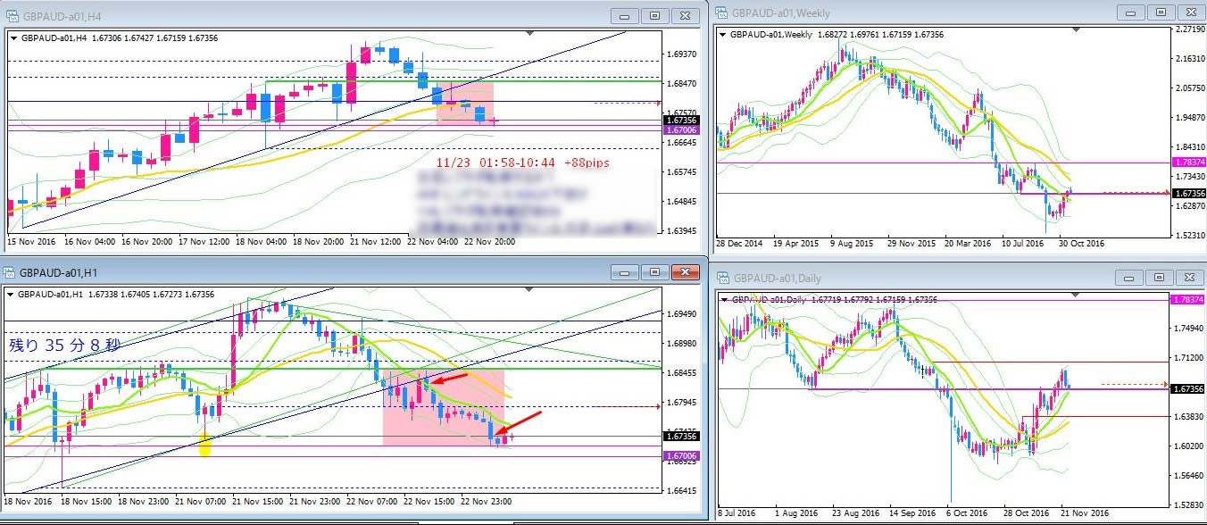Click the yellow ellipse marker on H1 chart
This screenshot has width=1207, height=525.
tap(204, 445)
